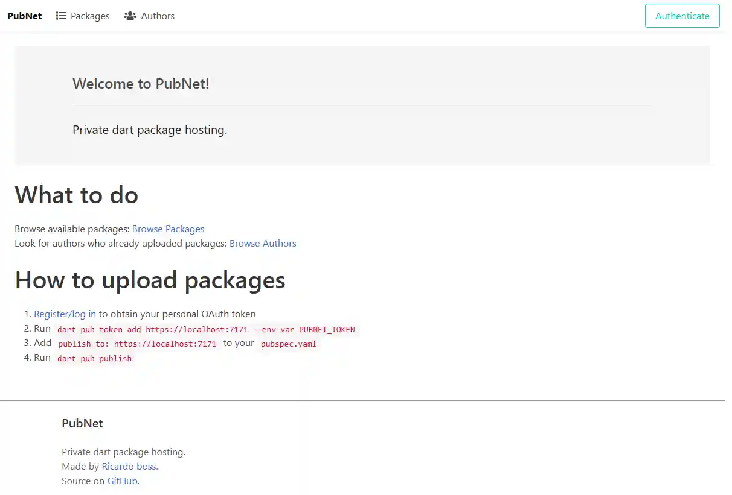Viewport: 732px width, 495px height.
Task: Click the publish_to localhost URL snippet
Action: 136,344
